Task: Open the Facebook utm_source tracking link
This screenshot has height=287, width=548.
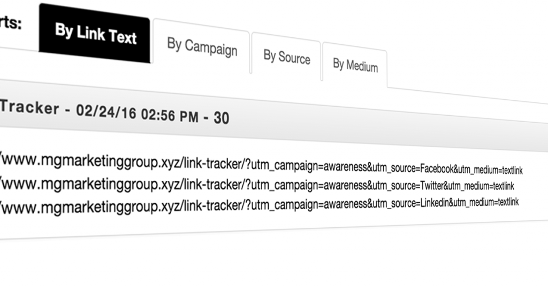Action: coord(261,163)
